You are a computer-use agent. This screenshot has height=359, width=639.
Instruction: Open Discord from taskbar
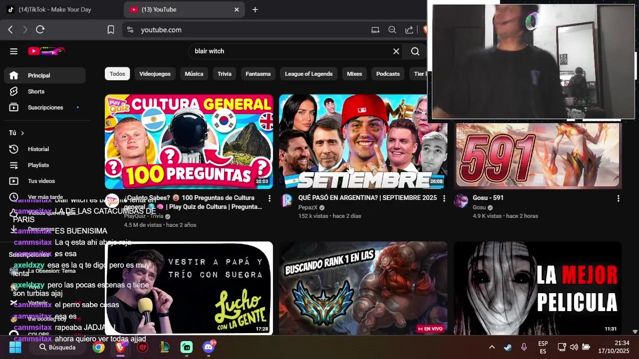208,347
